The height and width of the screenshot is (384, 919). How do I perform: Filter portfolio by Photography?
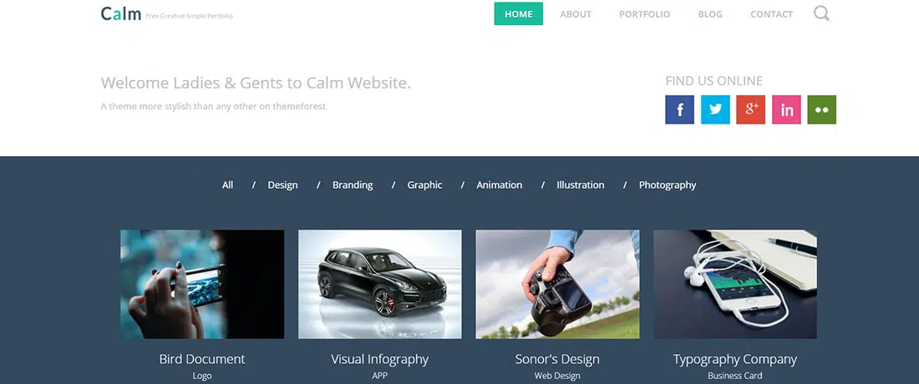[668, 185]
